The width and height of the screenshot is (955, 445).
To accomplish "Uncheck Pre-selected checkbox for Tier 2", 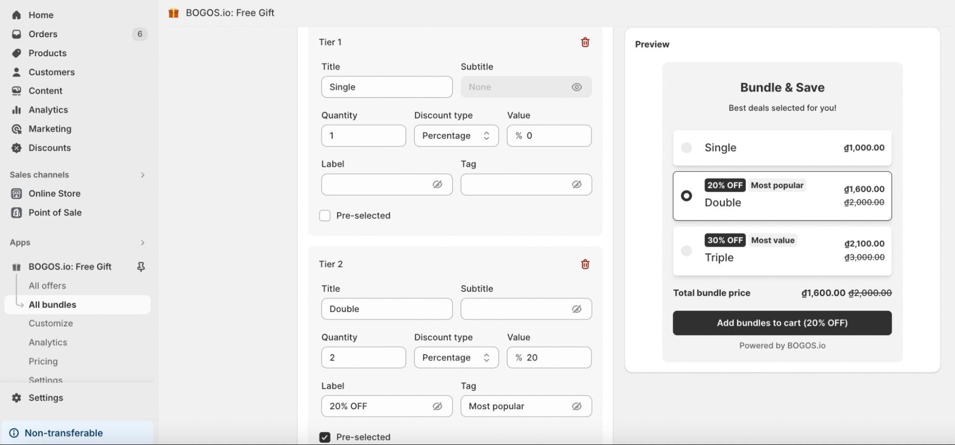I will [x=325, y=437].
